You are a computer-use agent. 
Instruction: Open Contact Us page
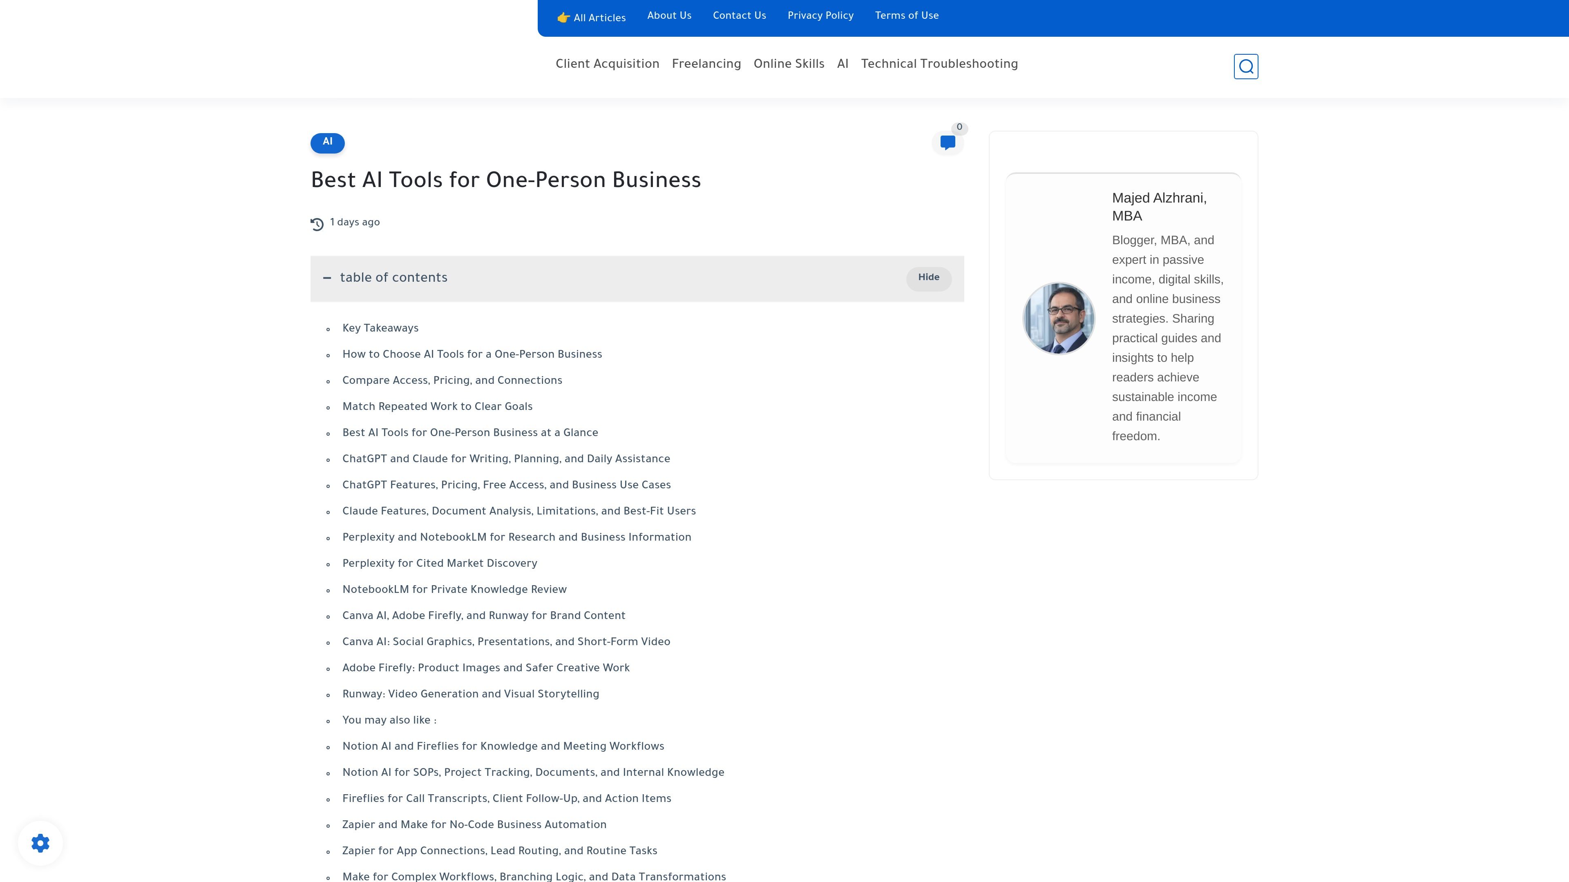tap(740, 16)
